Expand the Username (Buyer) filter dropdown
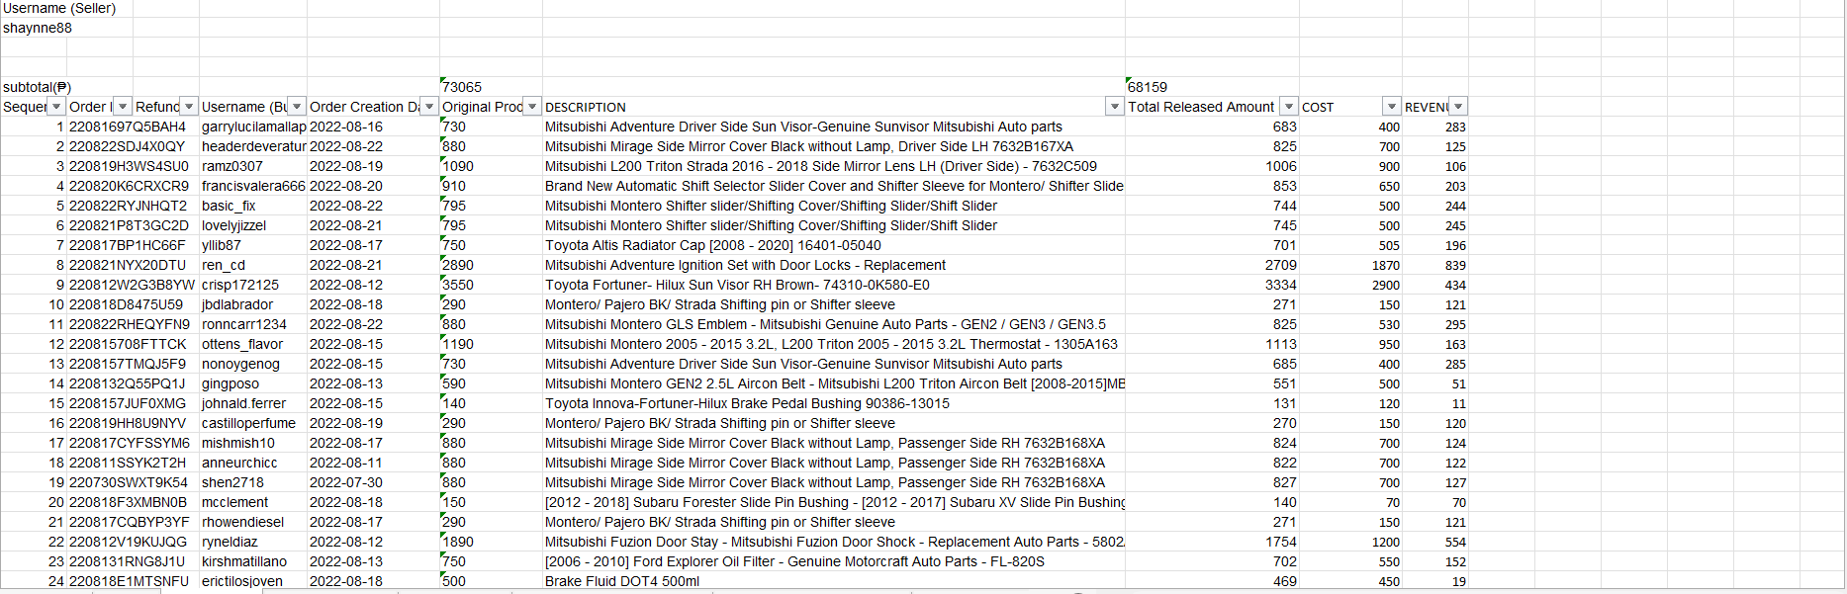The height and width of the screenshot is (594, 1847). 297,107
